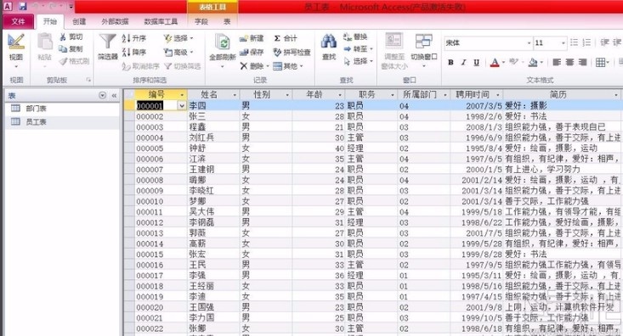Click the 剪切 cut scissors icon
This screenshot has width=623, height=336.
pyautogui.click(x=63, y=36)
